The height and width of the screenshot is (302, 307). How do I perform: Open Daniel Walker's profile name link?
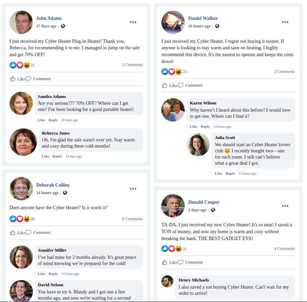tap(203, 18)
